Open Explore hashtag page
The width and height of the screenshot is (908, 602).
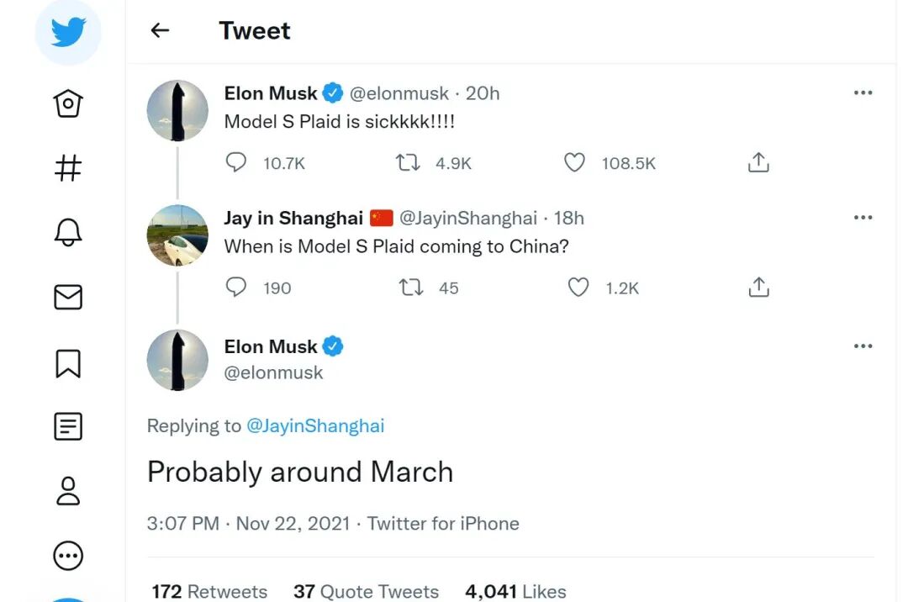coord(68,168)
